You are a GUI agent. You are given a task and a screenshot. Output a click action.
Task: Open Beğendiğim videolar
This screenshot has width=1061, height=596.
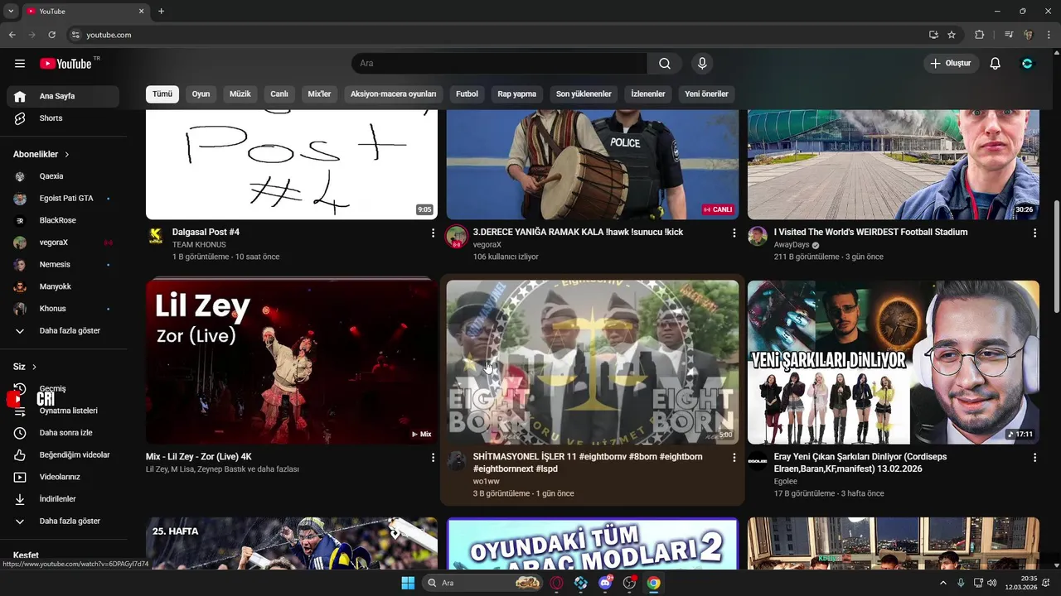coord(63,455)
